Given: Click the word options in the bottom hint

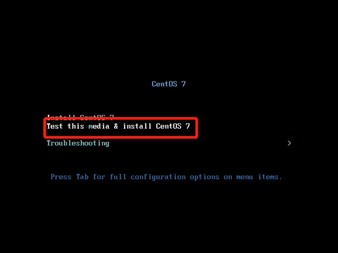Looking at the screenshot, I should 204,177.
